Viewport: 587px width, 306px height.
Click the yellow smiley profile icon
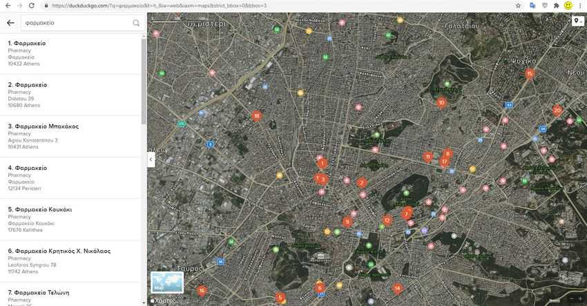[568, 6]
